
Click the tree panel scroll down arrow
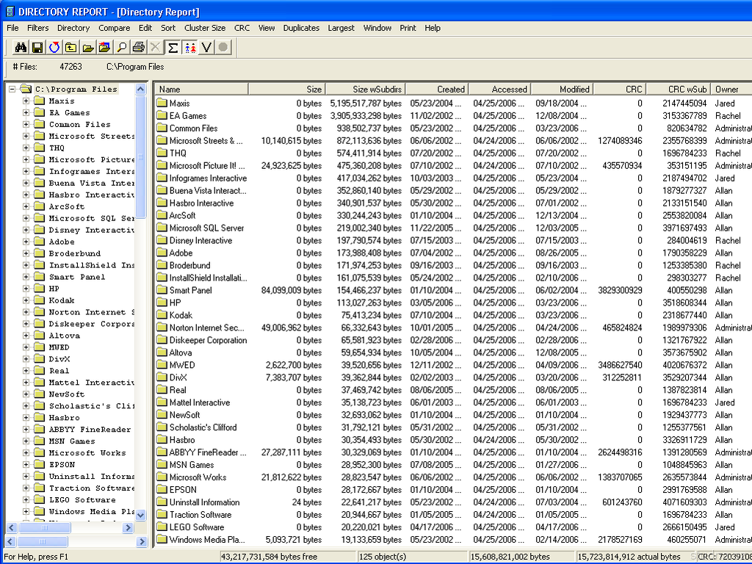(x=141, y=516)
